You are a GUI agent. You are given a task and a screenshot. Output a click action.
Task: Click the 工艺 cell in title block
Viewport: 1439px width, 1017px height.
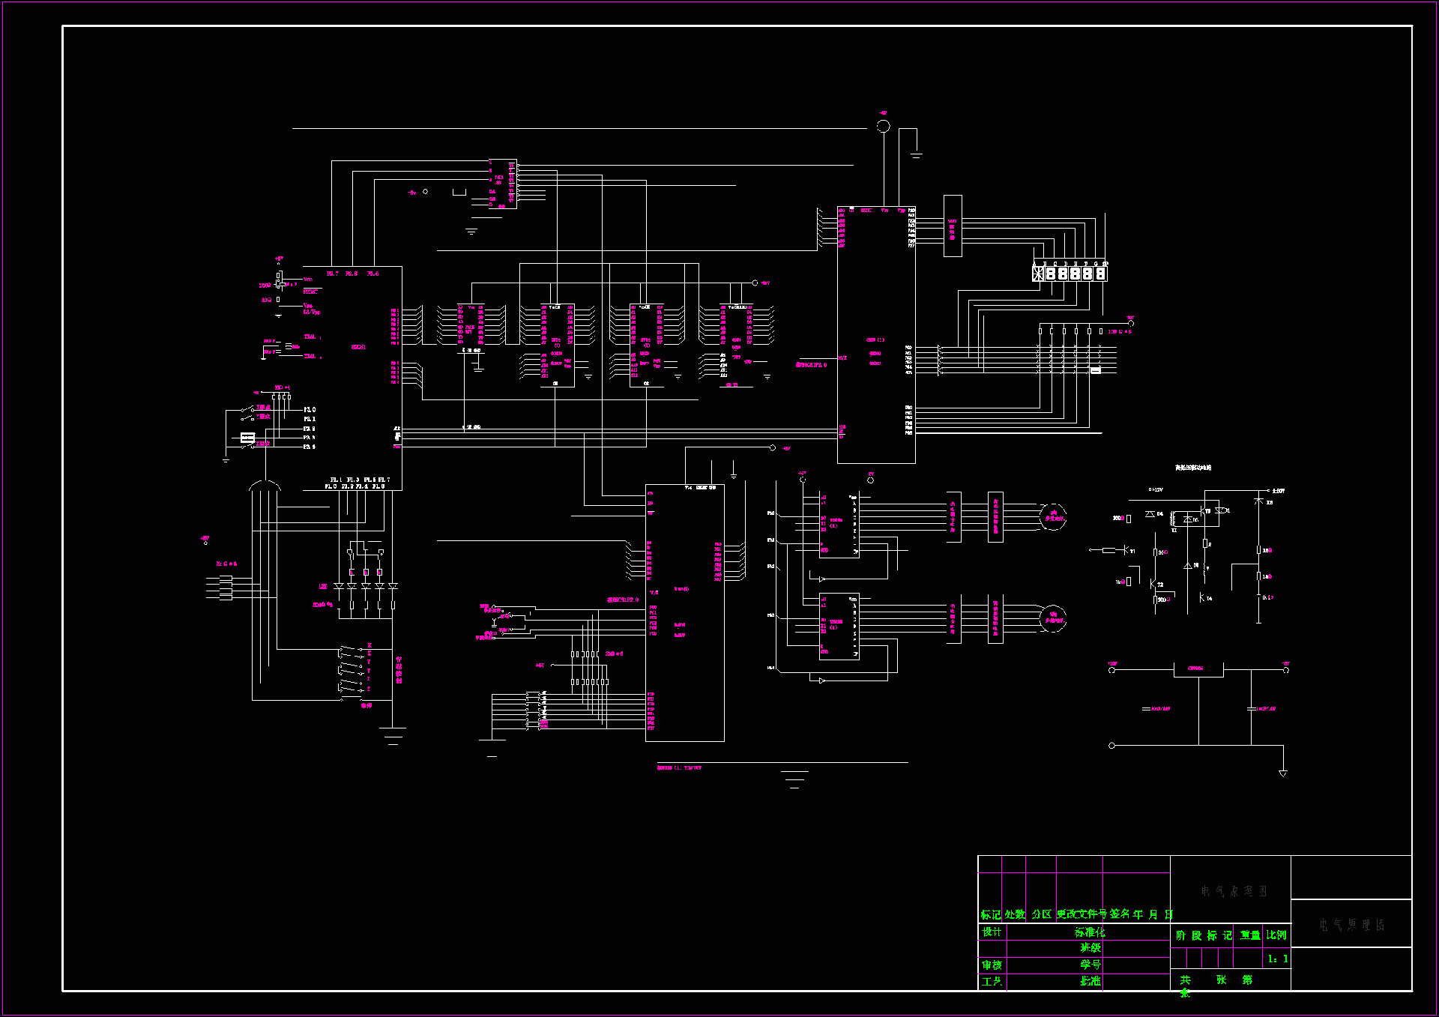(992, 982)
